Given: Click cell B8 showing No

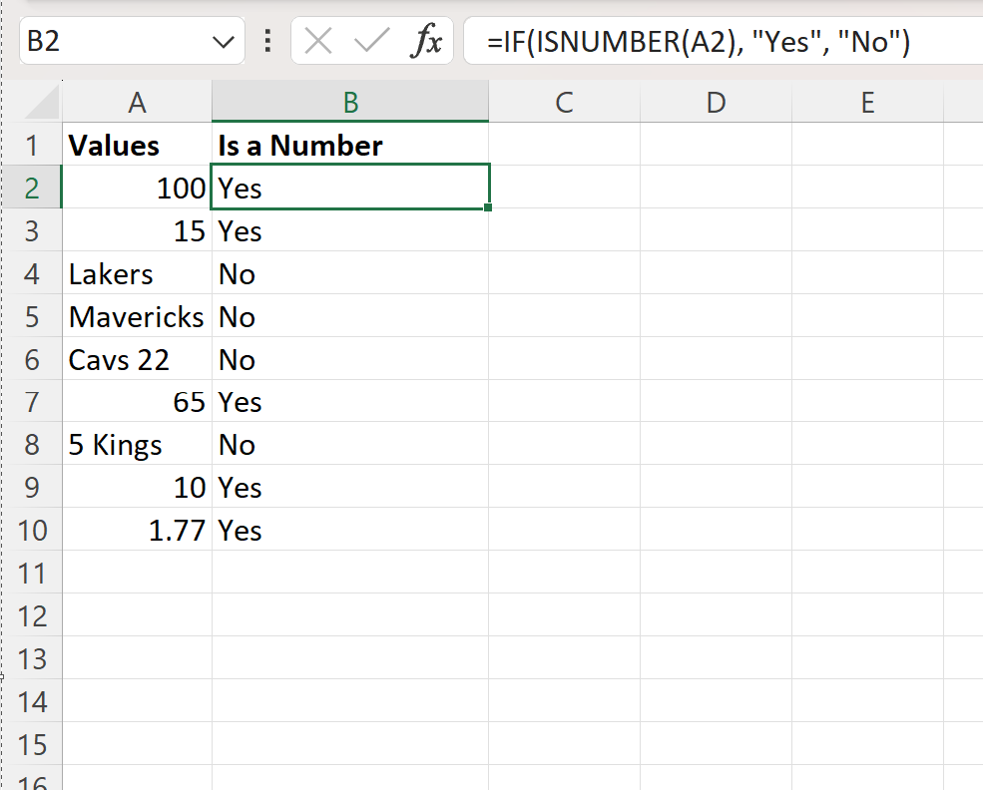Looking at the screenshot, I should (349, 444).
